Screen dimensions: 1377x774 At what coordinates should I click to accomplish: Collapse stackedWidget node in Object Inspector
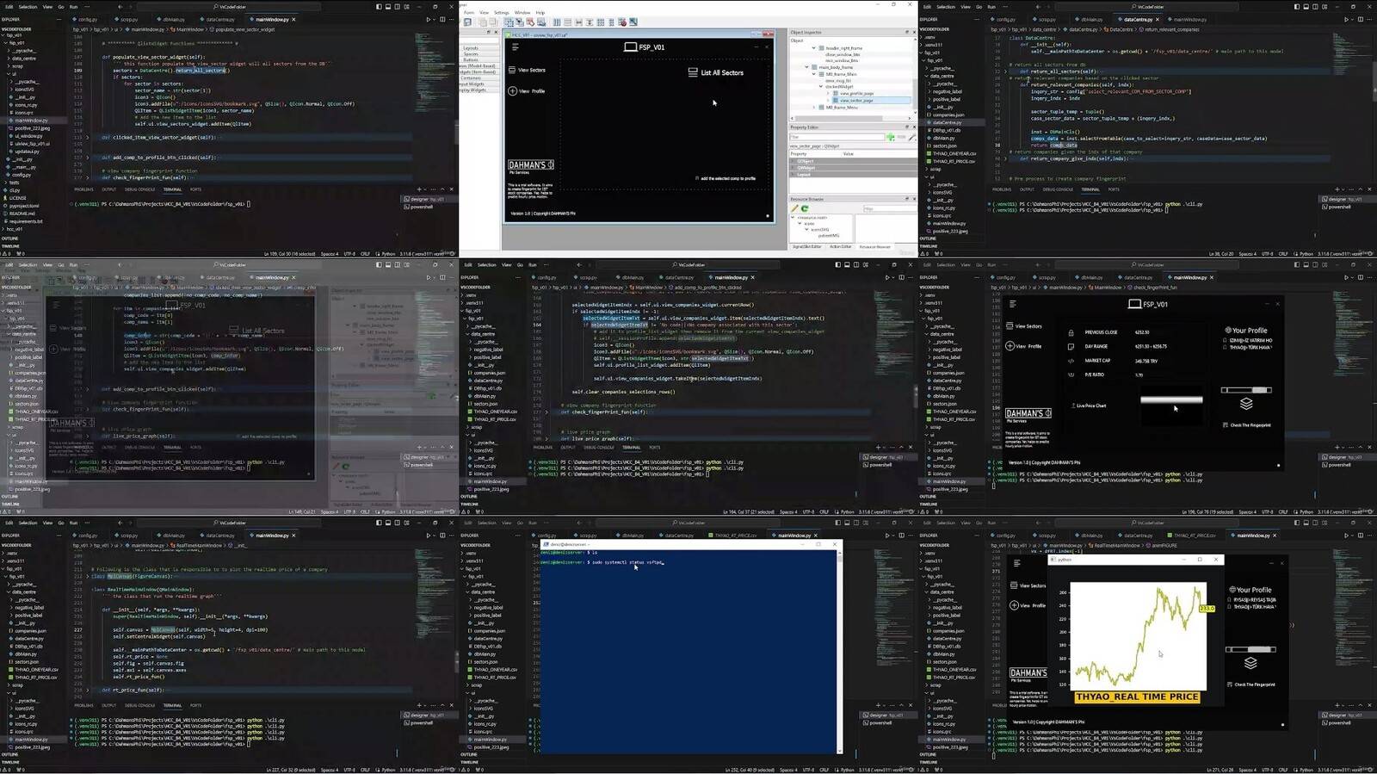tap(822, 87)
